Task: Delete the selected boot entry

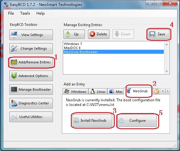Action: point(99,34)
